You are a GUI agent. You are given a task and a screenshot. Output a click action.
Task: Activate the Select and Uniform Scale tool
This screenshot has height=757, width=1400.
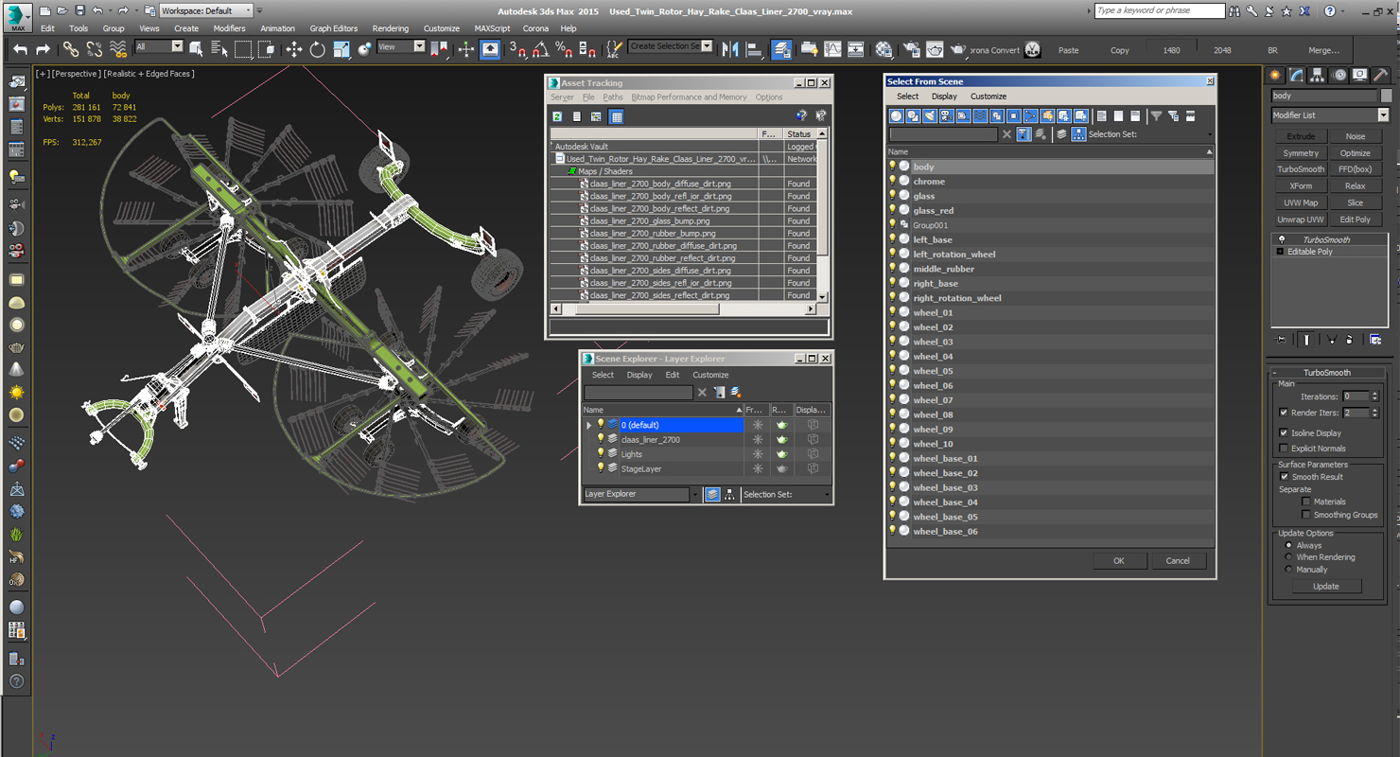coord(341,49)
